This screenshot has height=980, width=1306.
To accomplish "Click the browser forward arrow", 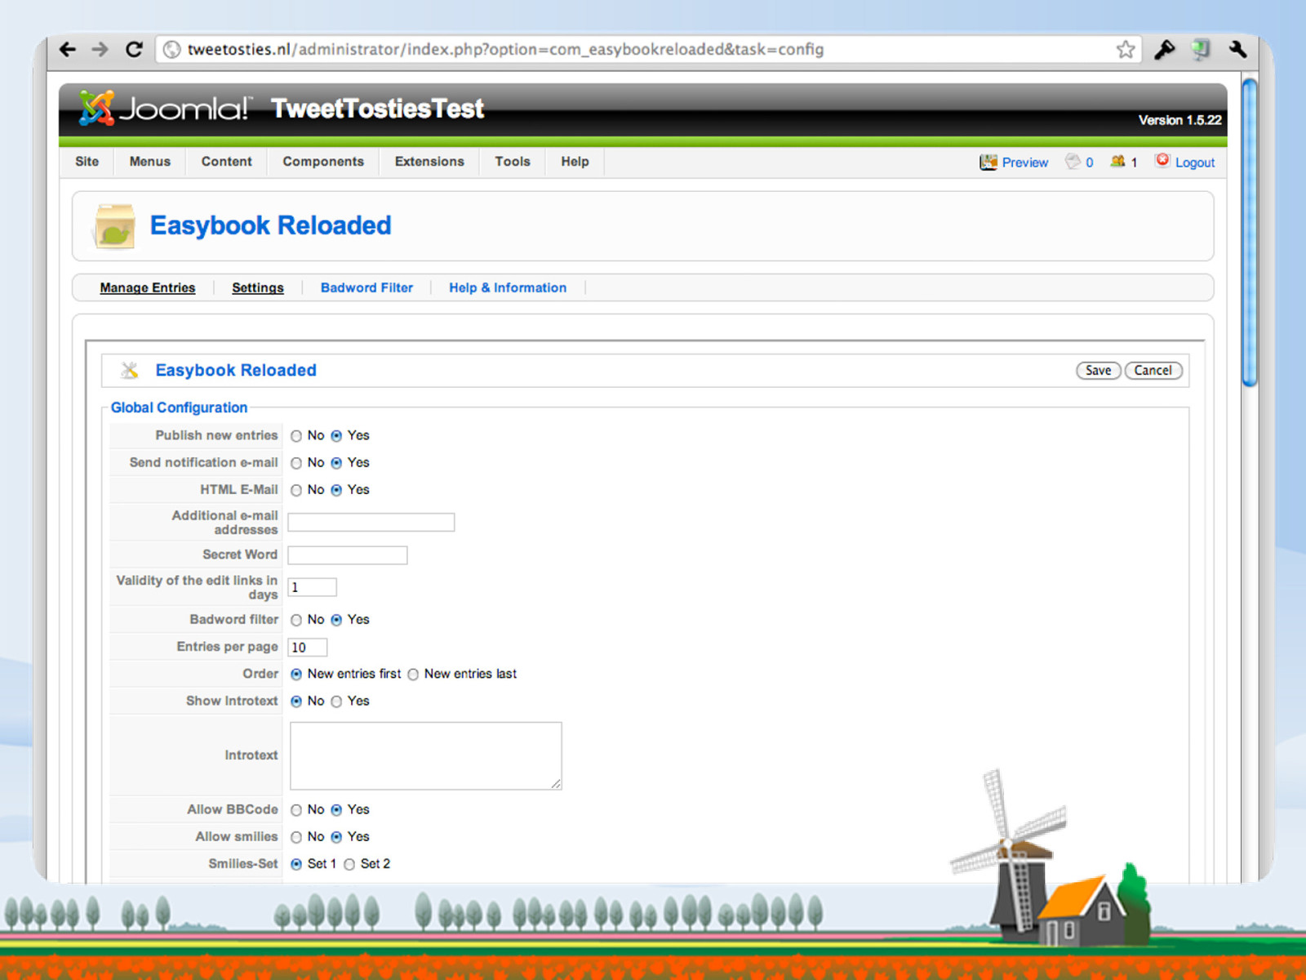I will pyautogui.click(x=100, y=49).
